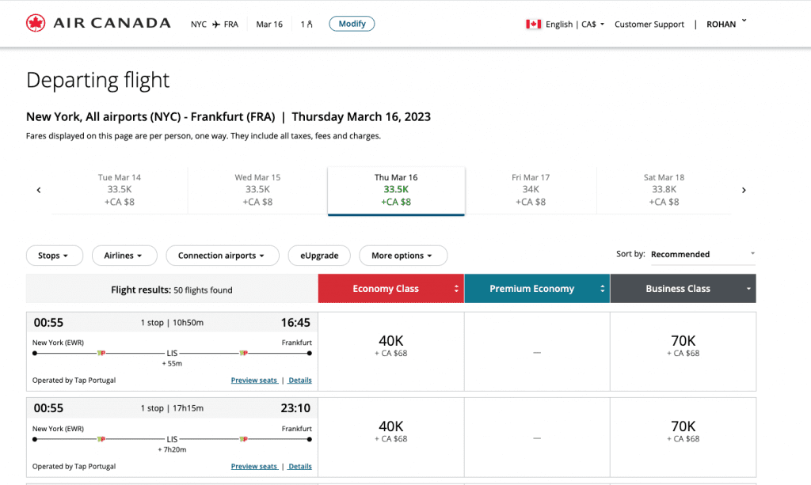Click the Modify search button
Viewport: 811px width, 485px height.
coord(352,24)
